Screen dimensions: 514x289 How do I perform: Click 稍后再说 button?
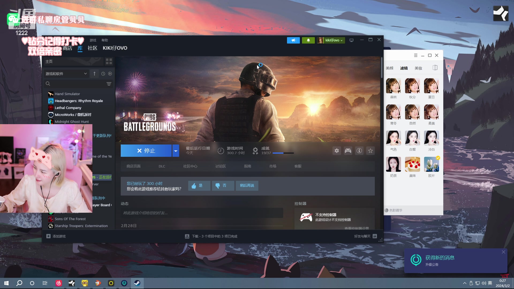coord(247,185)
